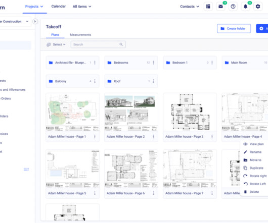Open options for Balcony folder
Screen dimensions: 268x223
click(x=95, y=81)
